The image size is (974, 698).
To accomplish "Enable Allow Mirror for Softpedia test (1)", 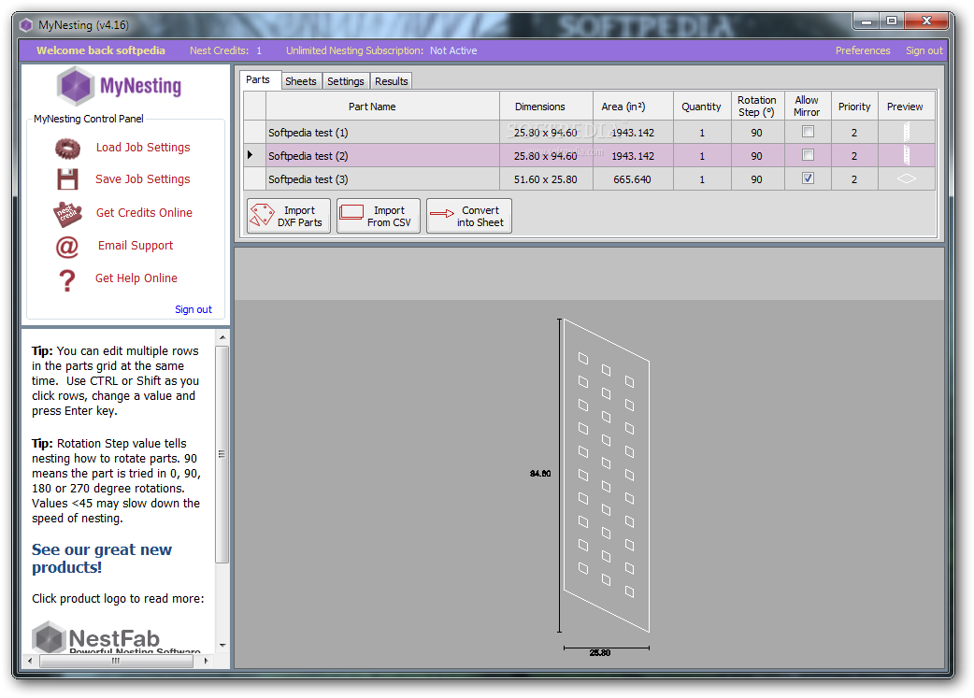I will (x=808, y=132).
